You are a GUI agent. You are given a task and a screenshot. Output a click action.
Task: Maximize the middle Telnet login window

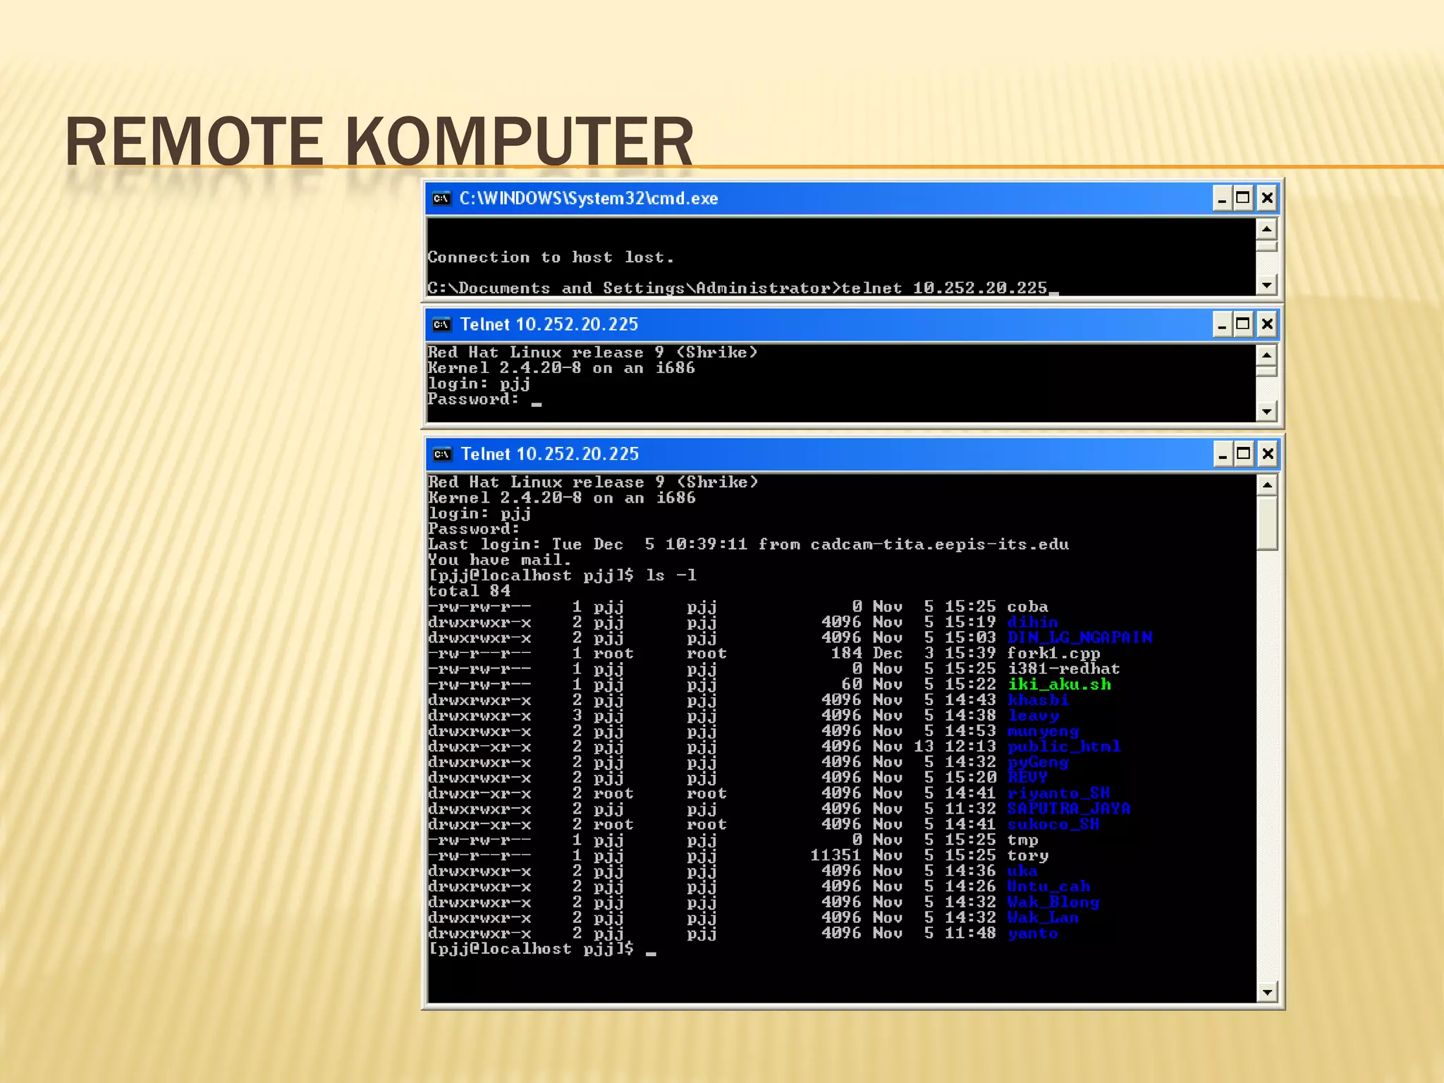[x=1244, y=324]
